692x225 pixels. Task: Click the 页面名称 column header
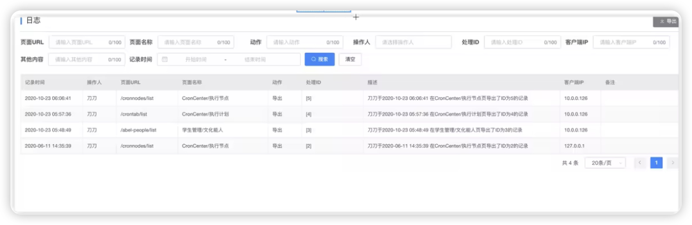click(x=192, y=82)
